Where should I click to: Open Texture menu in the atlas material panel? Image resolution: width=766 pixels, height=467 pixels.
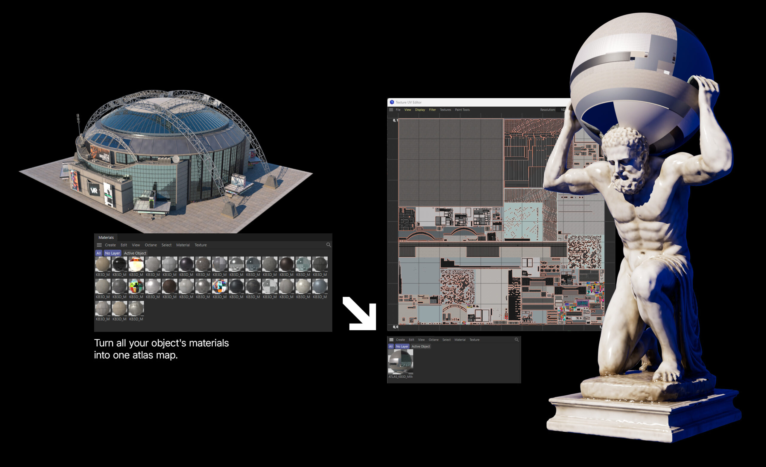tap(474, 340)
